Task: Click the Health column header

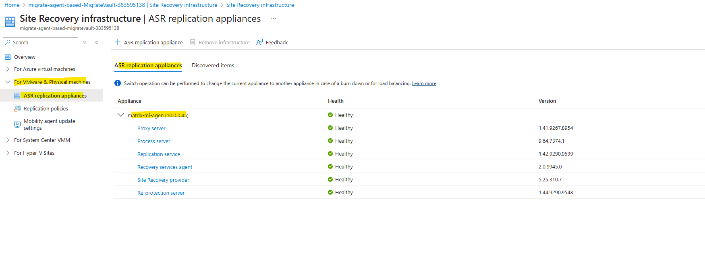Action: [x=336, y=101]
